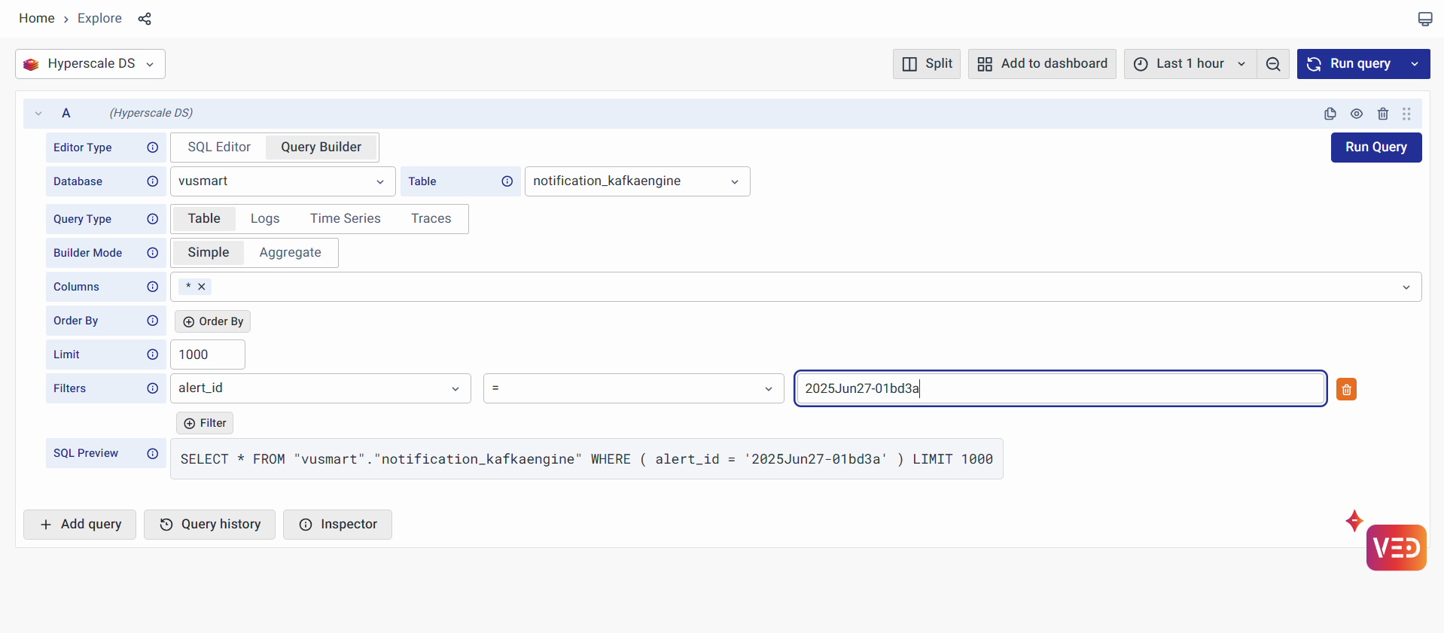The width and height of the screenshot is (1444, 633).
Task: Click the info icon beside SQL Preview
Action: pyautogui.click(x=153, y=453)
